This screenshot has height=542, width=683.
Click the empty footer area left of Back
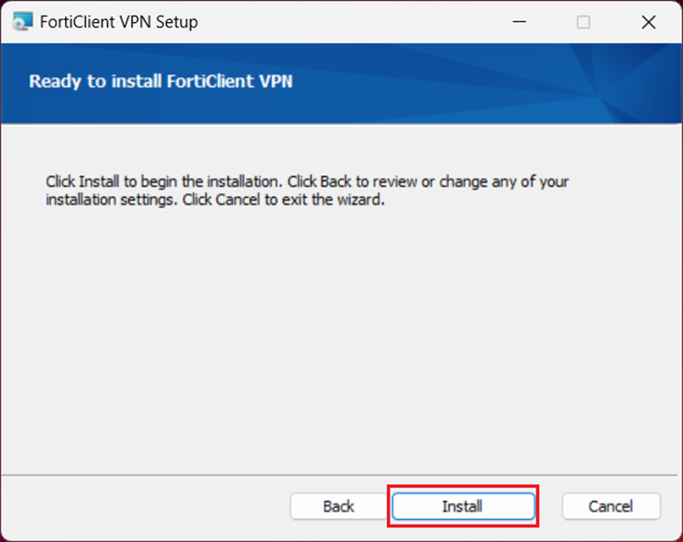pos(147,506)
